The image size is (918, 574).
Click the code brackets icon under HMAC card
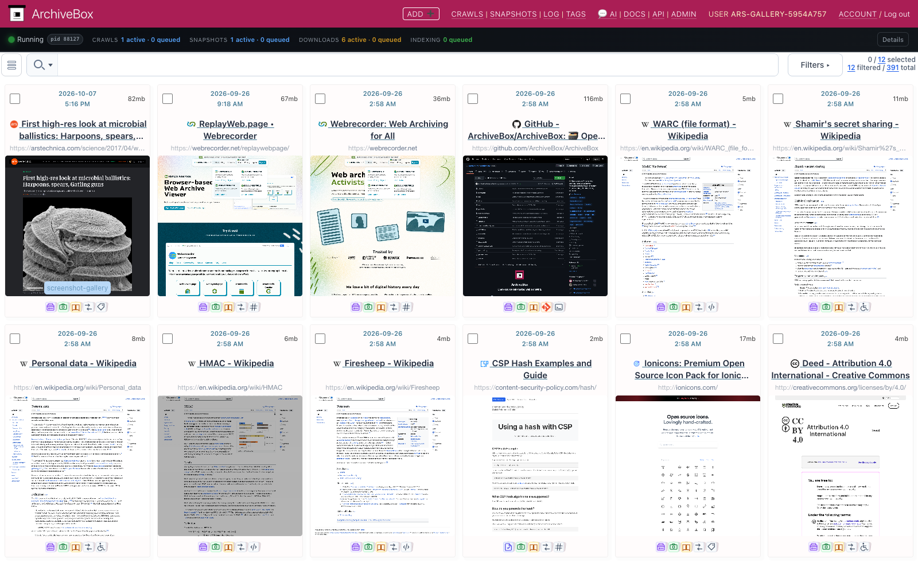pos(254,547)
